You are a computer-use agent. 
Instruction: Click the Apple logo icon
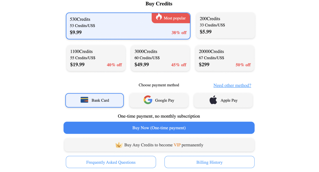point(213,100)
